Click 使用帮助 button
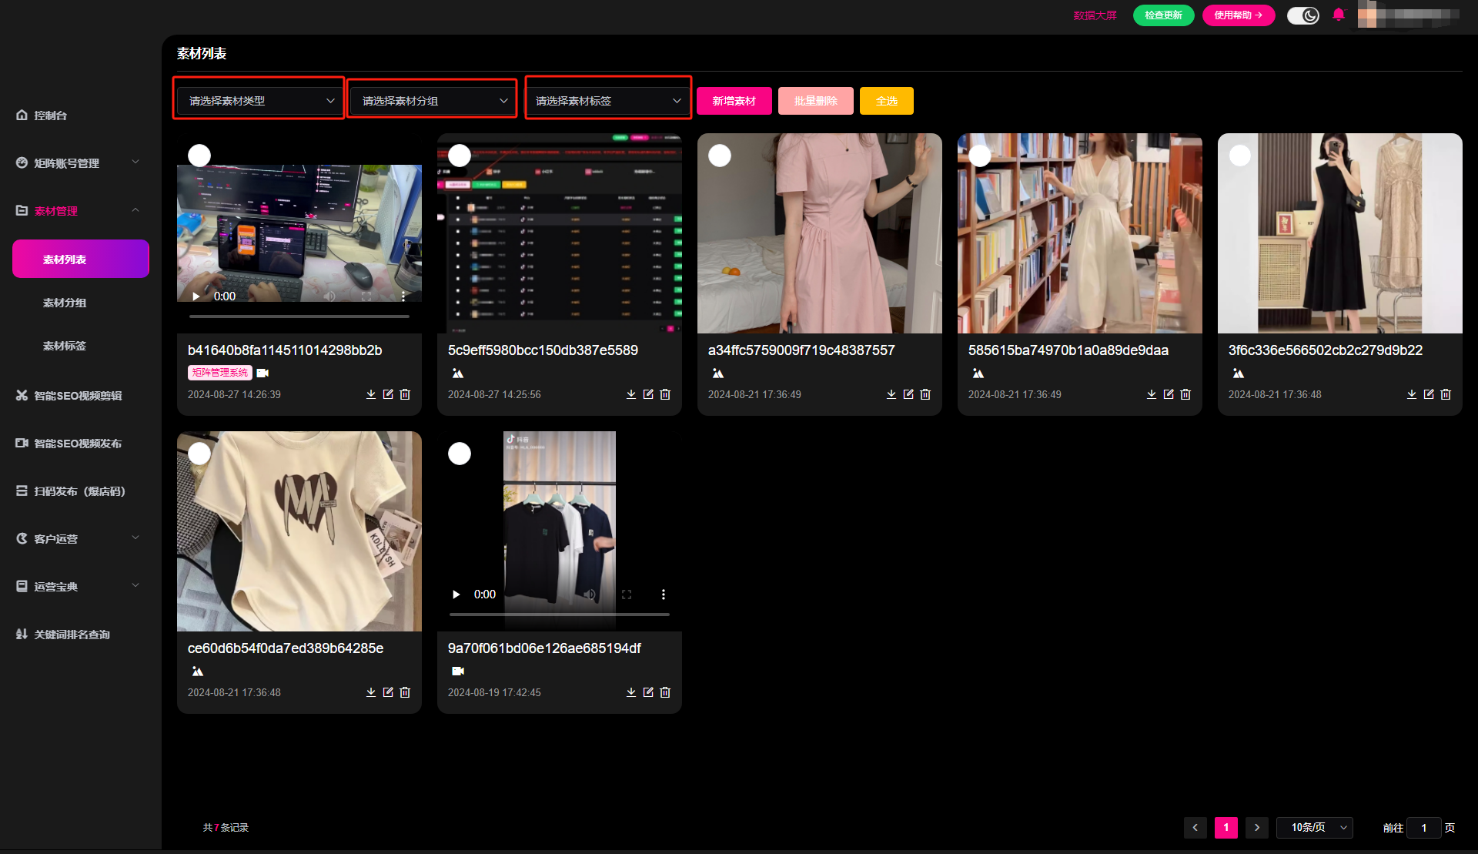Viewport: 1478px width, 854px height. point(1239,15)
